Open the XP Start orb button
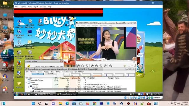Screen dimensions: 189x106 (17, 94)
